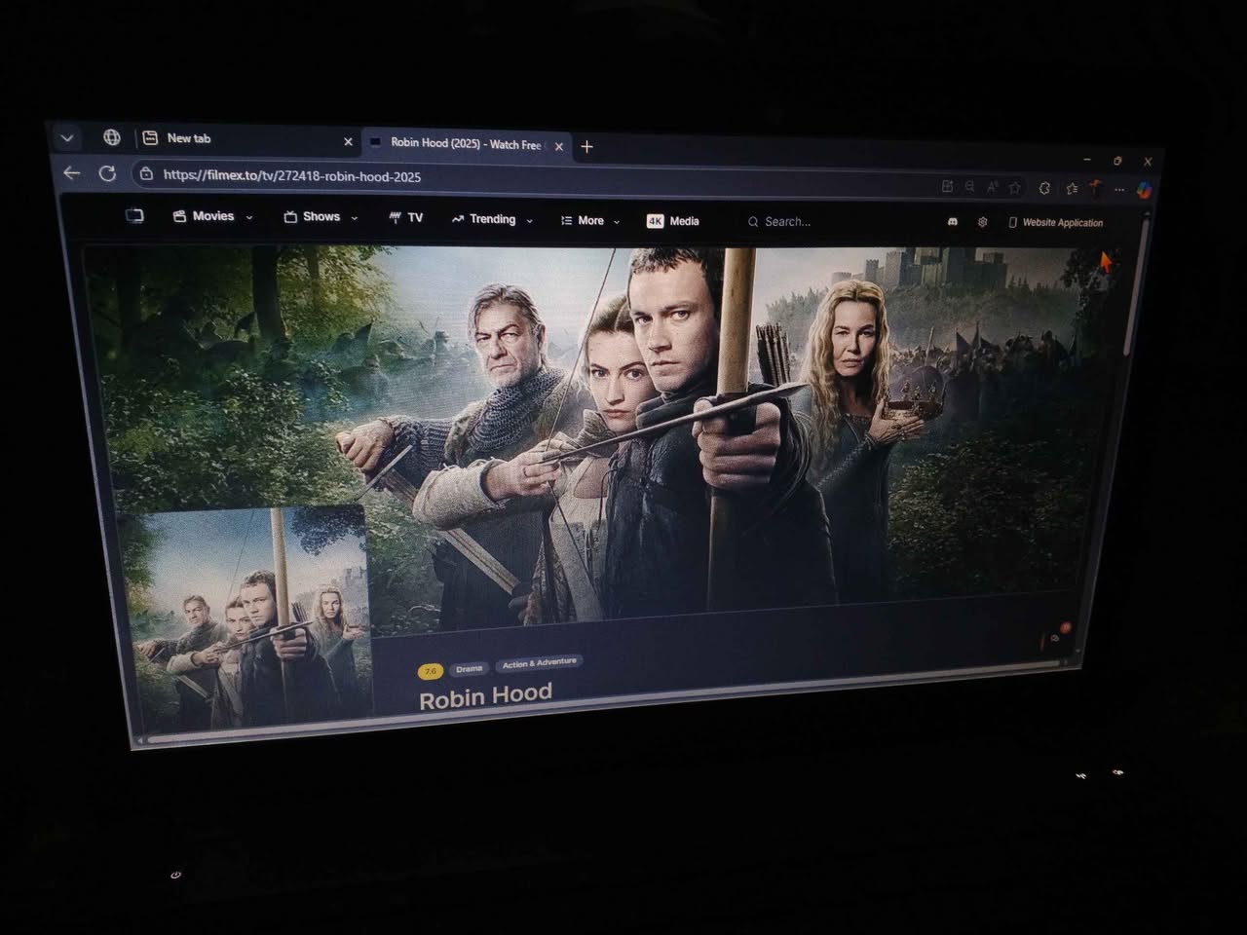The width and height of the screenshot is (1247, 935).
Task: Expand the Shows dropdown menu
Action: coord(321,217)
